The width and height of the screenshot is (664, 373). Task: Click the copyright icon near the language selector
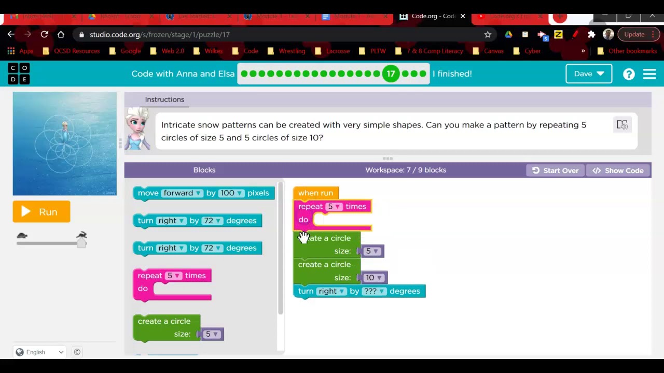[77, 352]
